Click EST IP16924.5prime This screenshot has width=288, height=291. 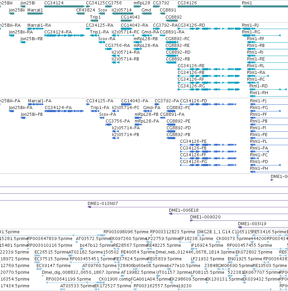click(207, 245)
